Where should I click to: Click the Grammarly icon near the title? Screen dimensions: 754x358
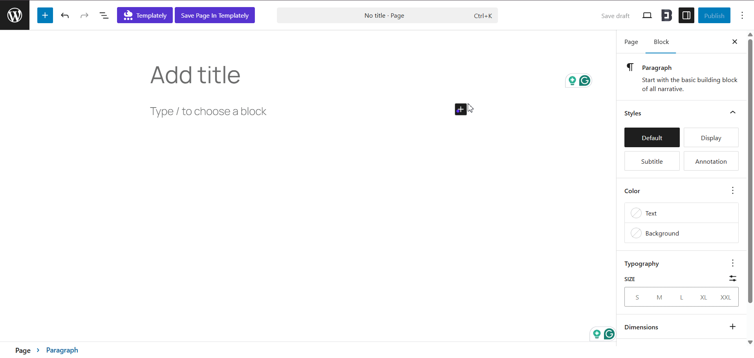click(585, 80)
